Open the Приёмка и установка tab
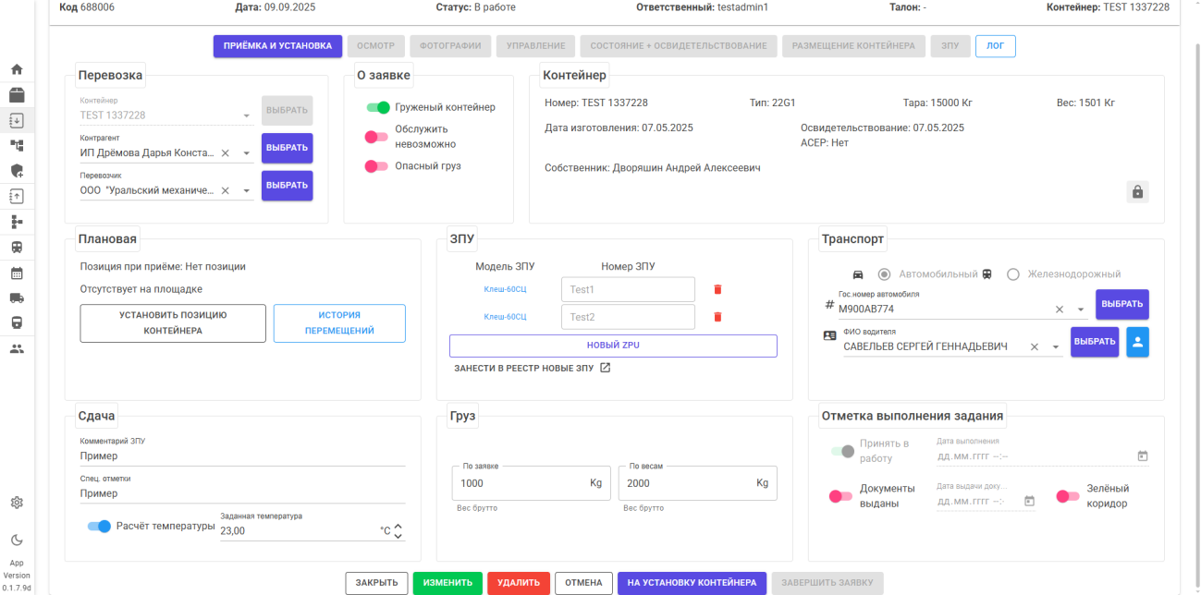The width and height of the screenshot is (1201, 595). pyautogui.click(x=277, y=46)
